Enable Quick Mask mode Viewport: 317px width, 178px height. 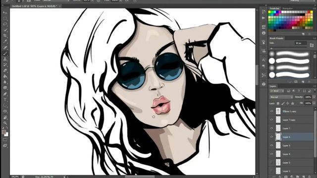tap(5, 139)
